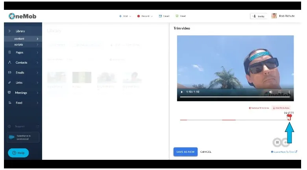
Task: Click the first red trim segment
Action: click(183, 120)
